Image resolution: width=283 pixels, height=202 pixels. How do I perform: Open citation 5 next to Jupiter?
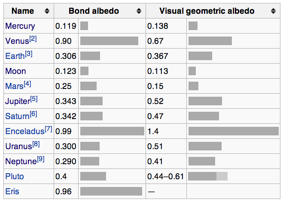34,99
